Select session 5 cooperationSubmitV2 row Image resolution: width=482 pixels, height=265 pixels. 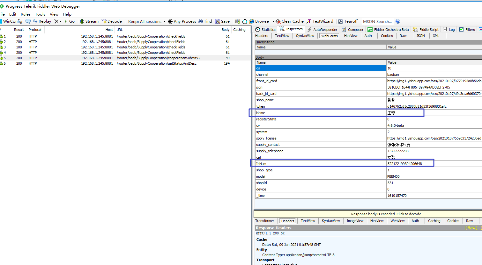(x=125, y=58)
